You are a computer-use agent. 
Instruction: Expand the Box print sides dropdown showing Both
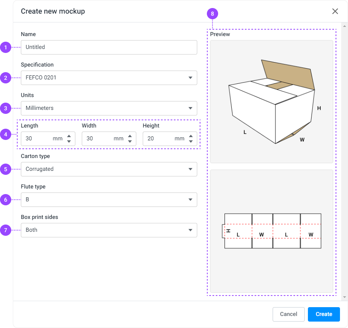[x=109, y=230]
